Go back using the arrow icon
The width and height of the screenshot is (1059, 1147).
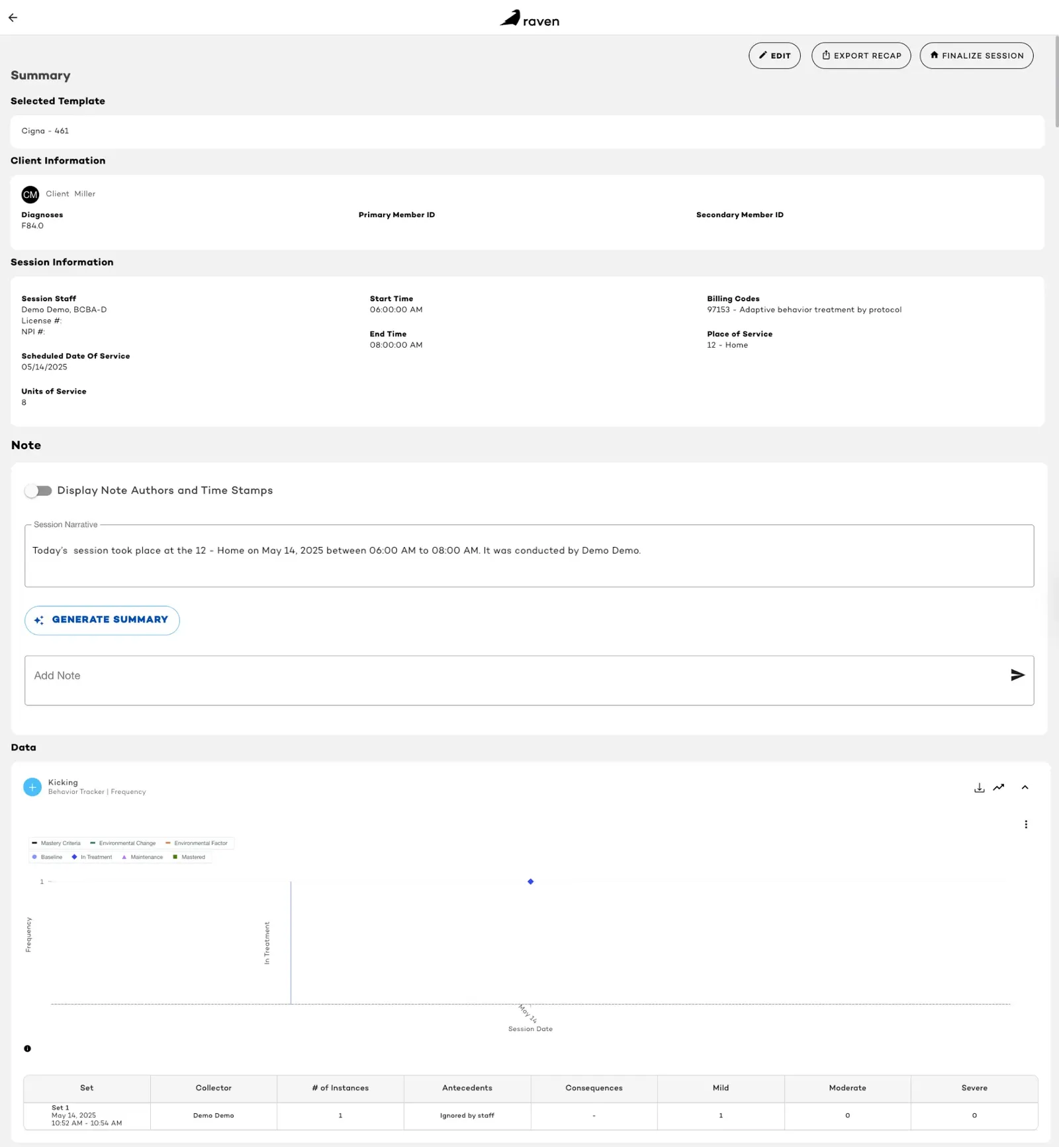13,18
